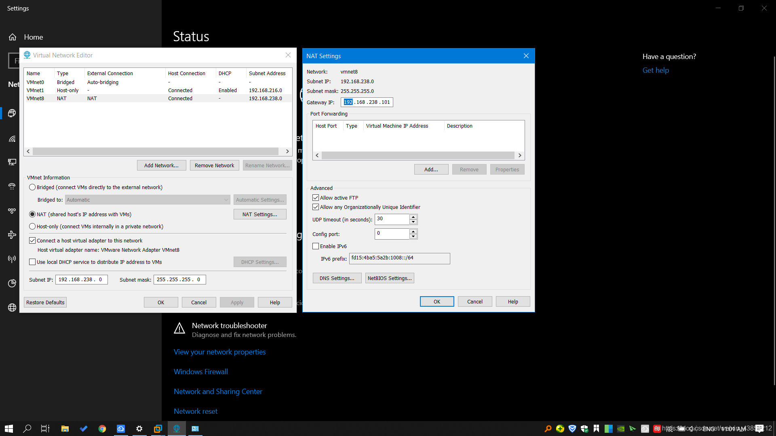Open Proxy settings sidebar icon
The width and height of the screenshot is (776, 436).
pyautogui.click(x=12, y=308)
